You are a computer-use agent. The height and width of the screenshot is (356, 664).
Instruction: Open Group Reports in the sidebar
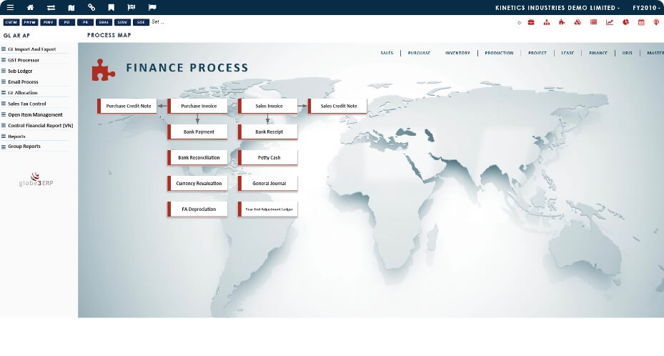[x=24, y=146]
